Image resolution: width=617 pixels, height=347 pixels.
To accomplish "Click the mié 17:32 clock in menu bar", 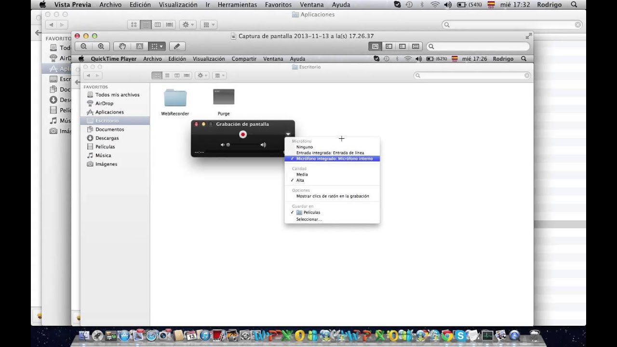I will [x=515, y=4].
